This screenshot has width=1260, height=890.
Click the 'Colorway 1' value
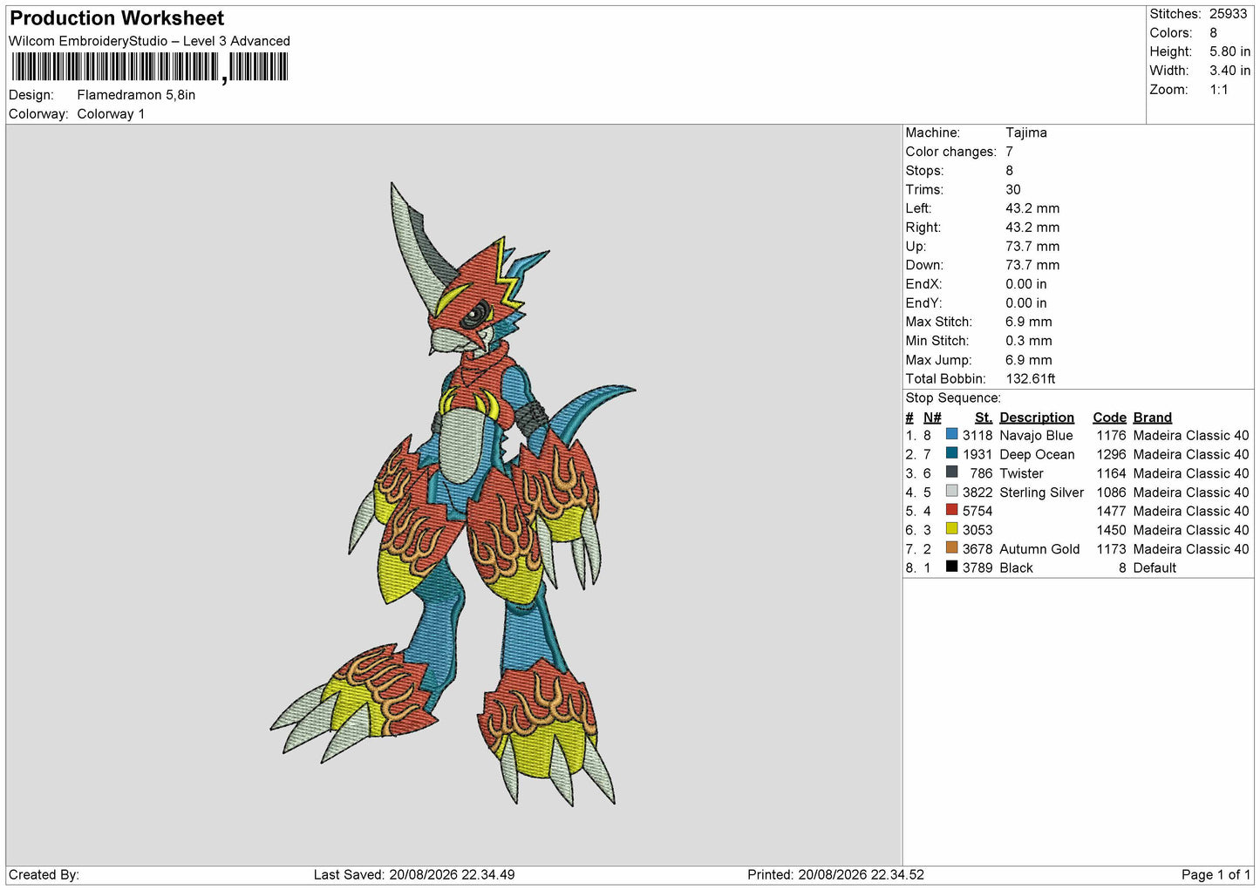pos(111,114)
